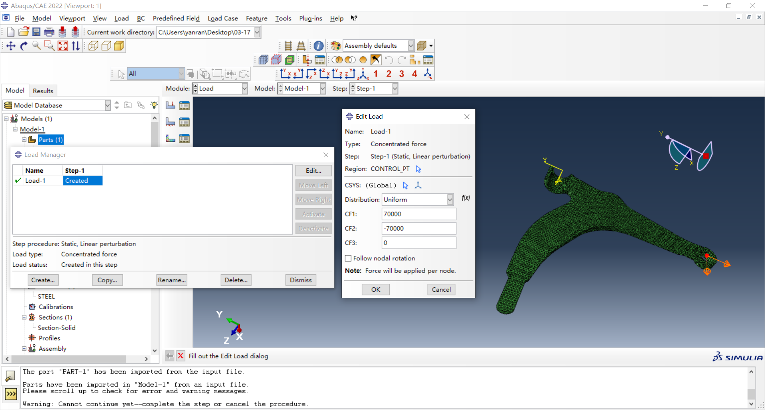Click Create... in Load Manager

tap(43, 280)
